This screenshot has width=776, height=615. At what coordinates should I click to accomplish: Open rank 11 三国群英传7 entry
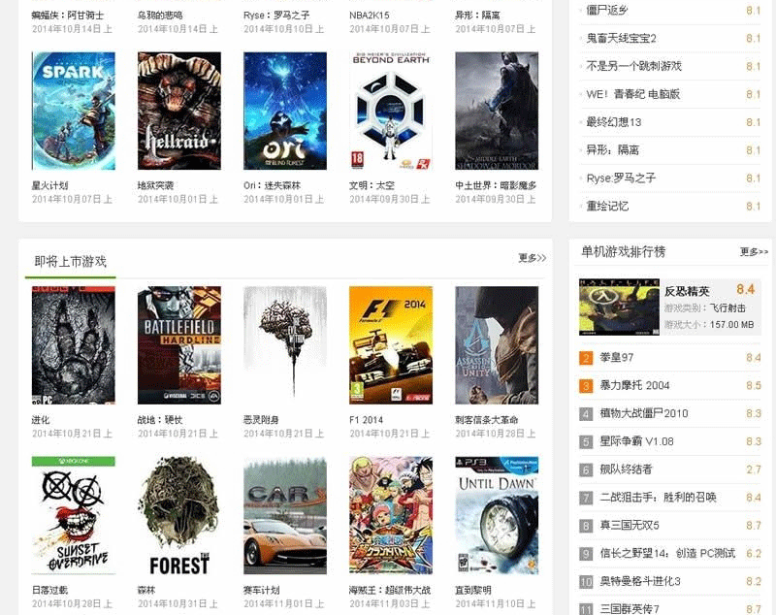pyautogui.click(x=630, y=609)
